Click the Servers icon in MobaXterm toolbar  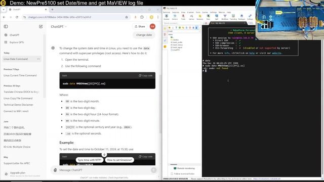(x=175, y=17)
